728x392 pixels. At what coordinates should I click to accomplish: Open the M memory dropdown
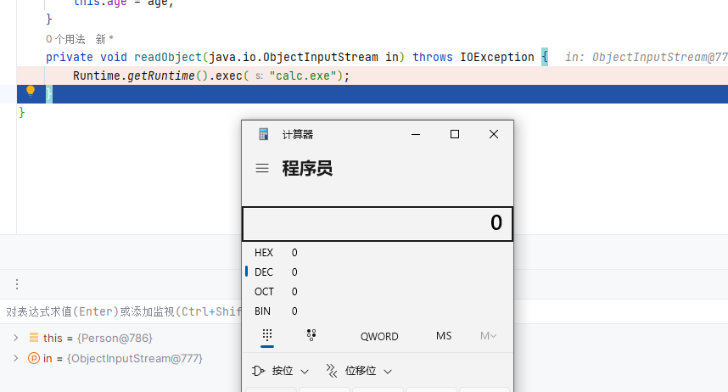tap(488, 336)
